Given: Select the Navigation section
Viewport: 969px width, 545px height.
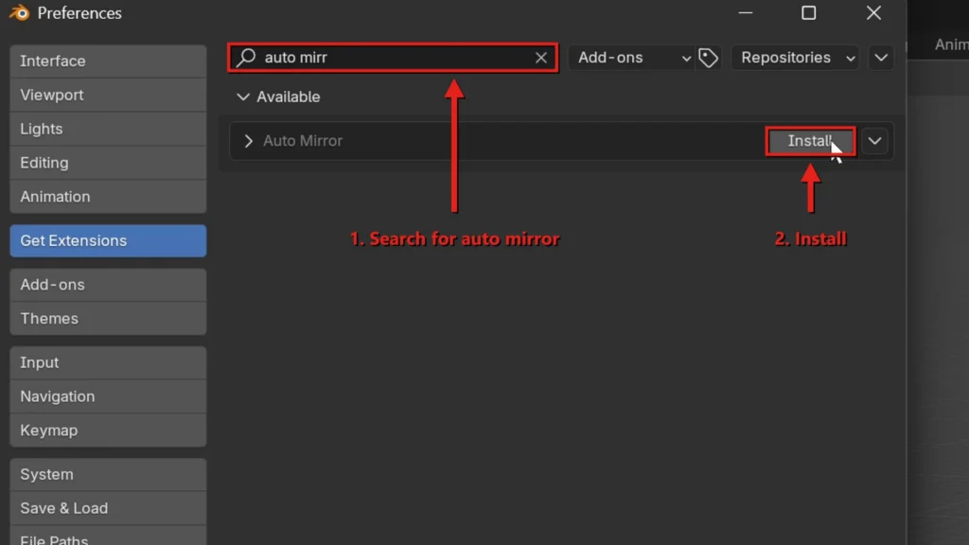Looking at the screenshot, I should click(x=108, y=396).
